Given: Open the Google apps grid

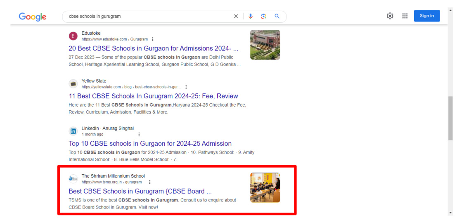Looking at the screenshot, I should 405,16.
